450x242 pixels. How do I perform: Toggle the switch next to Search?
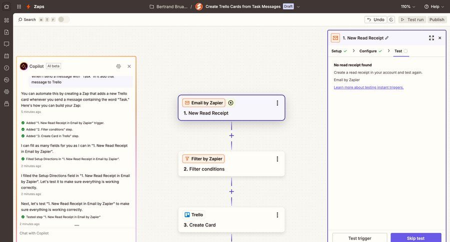63,19
